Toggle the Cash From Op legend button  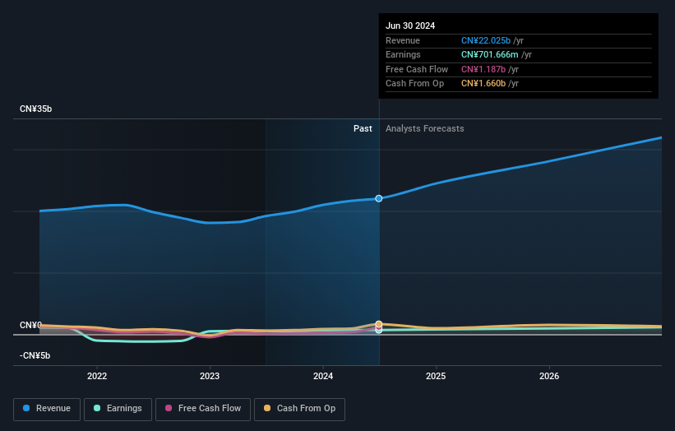pos(299,409)
